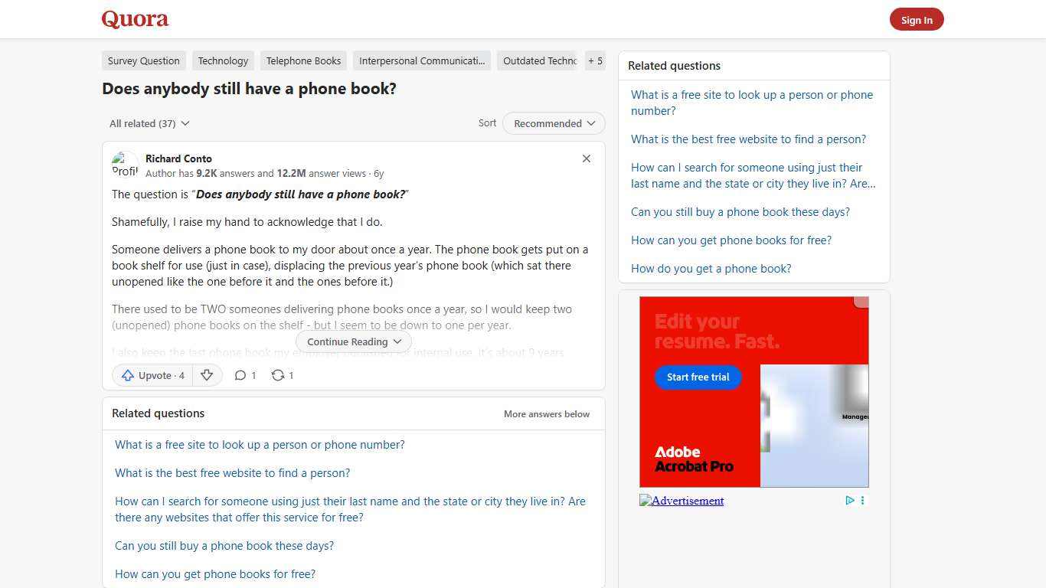Open the three-dot menu on the advertisement
Image resolution: width=1046 pixels, height=588 pixels.
coord(862,500)
